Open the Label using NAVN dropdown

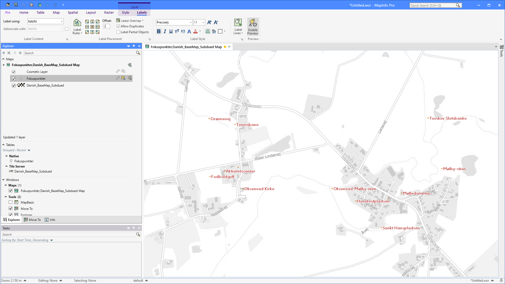pos(62,22)
